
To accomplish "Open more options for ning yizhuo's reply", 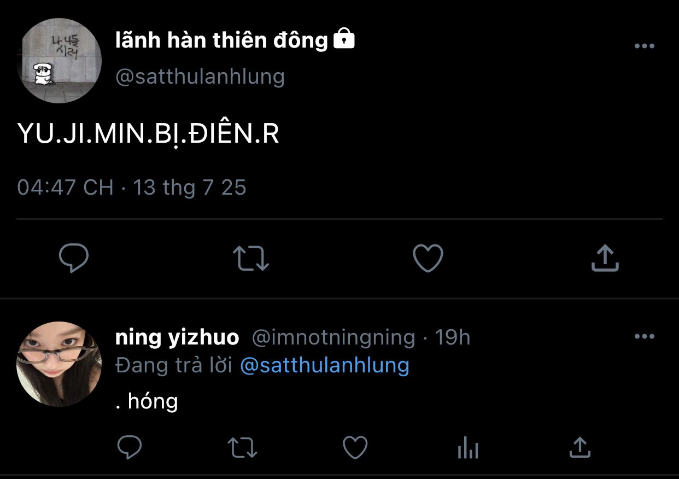I will (x=644, y=336).
